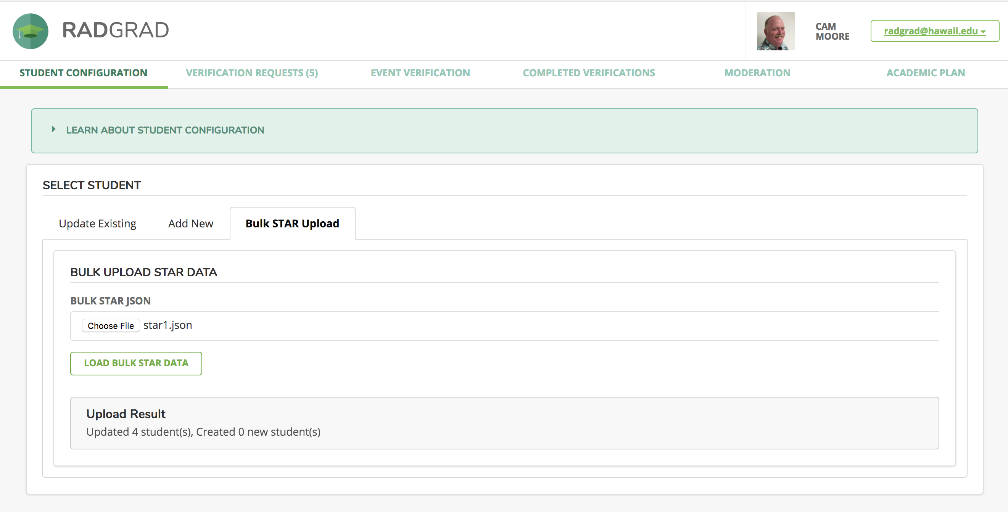1008x512 pixels.
Task: Select the Bulk STAR Upload tab
Action: [x=292, y=224]
